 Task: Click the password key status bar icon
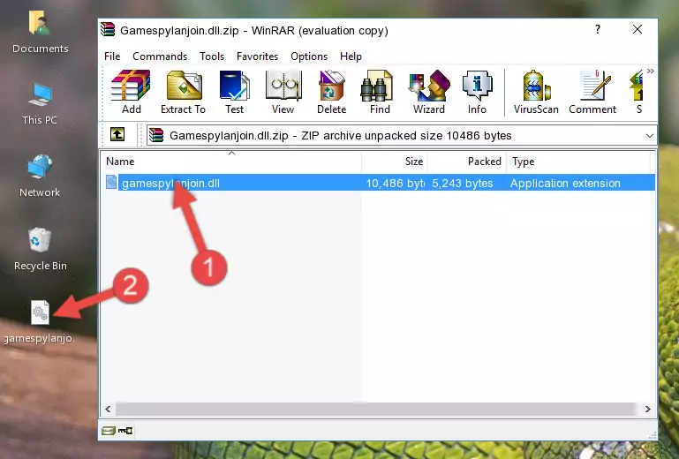pyautogui.click(x=125, y=431)
